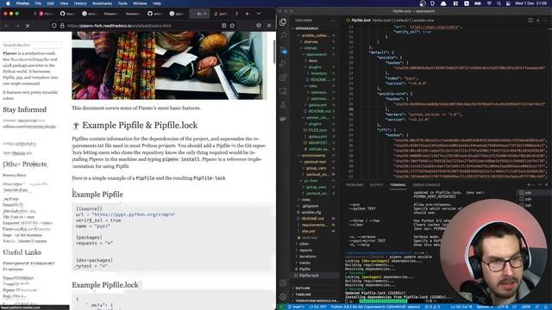
Task: Click the Example Pipfile.lock heading
Action: point(105,285)
